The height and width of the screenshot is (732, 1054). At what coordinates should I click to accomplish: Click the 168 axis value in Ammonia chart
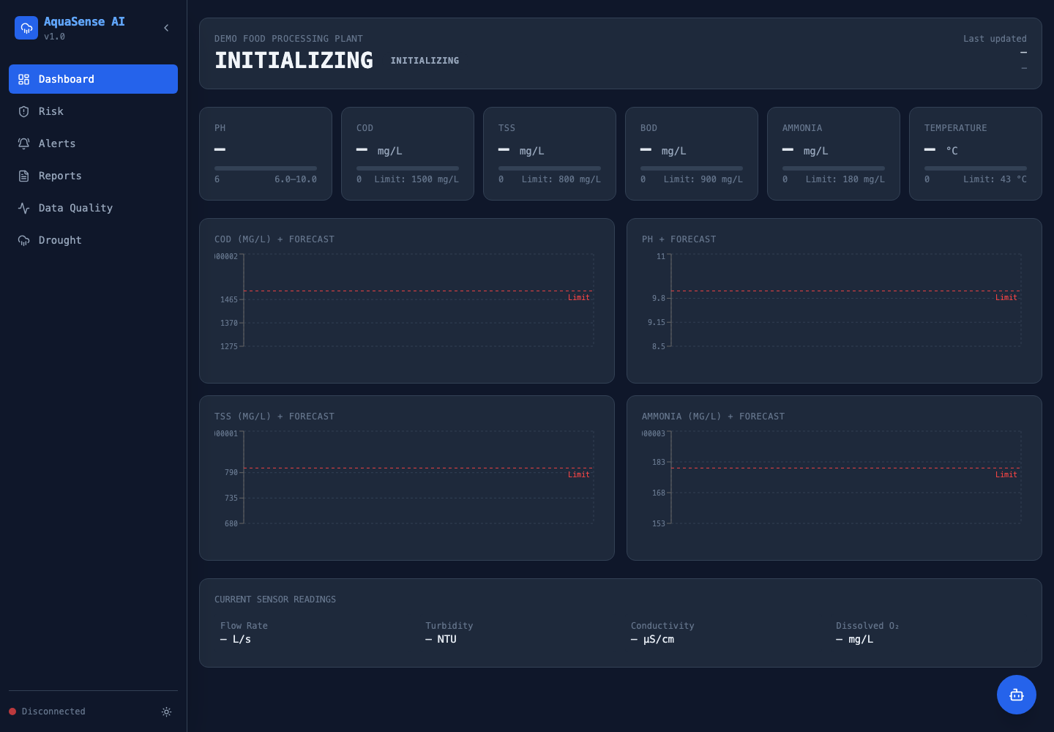click(x=659, y=493)
